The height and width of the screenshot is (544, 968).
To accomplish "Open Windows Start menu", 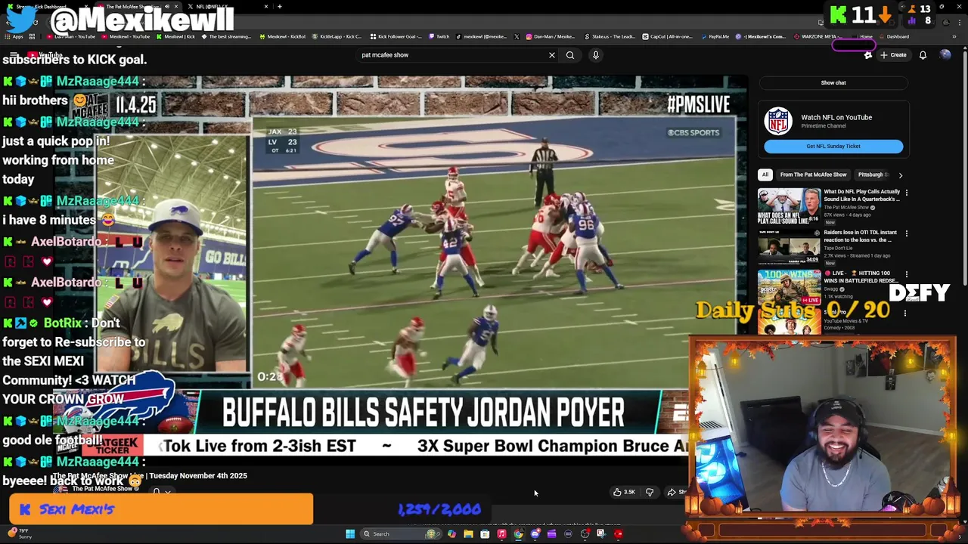I will click(350, 534).
